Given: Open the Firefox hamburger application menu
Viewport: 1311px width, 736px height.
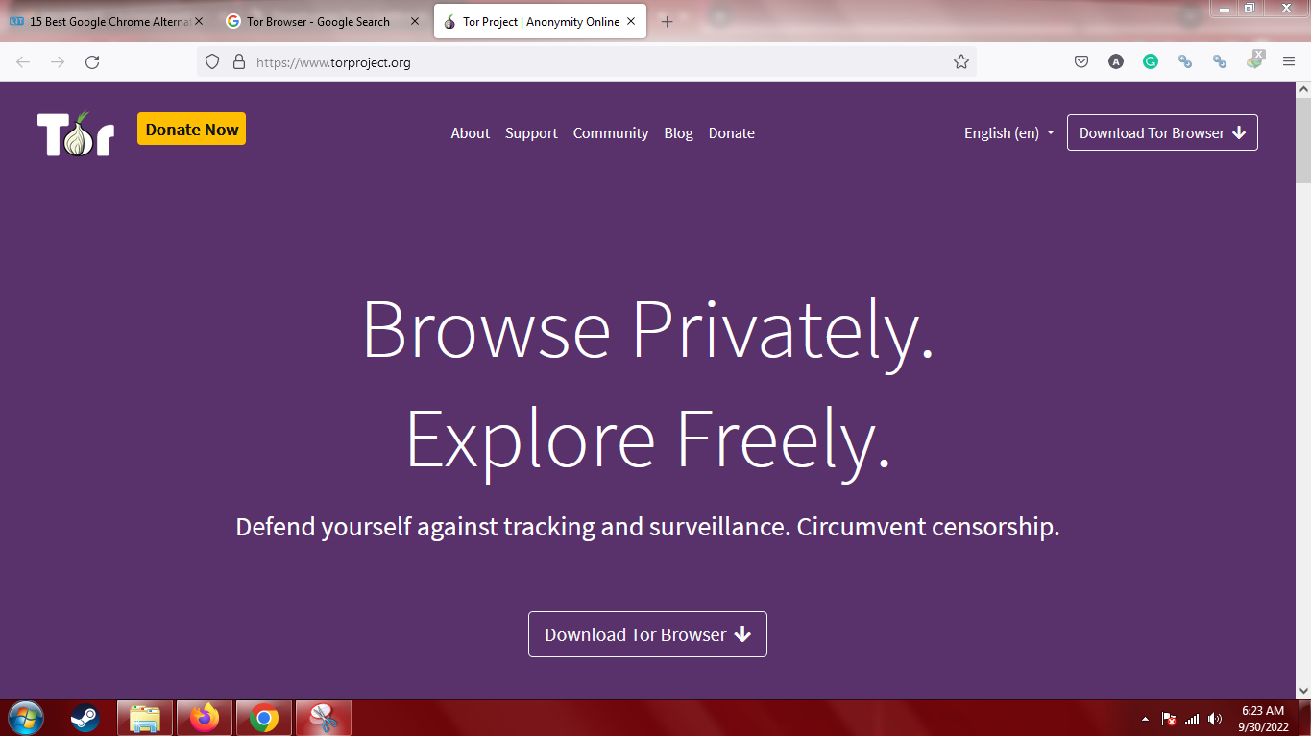Looking at the screenshot, I should pos(1289,62).
